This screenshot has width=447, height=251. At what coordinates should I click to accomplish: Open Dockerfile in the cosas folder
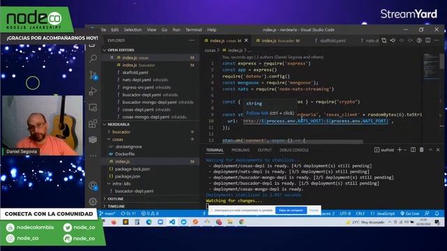click(x=124, y=154)
